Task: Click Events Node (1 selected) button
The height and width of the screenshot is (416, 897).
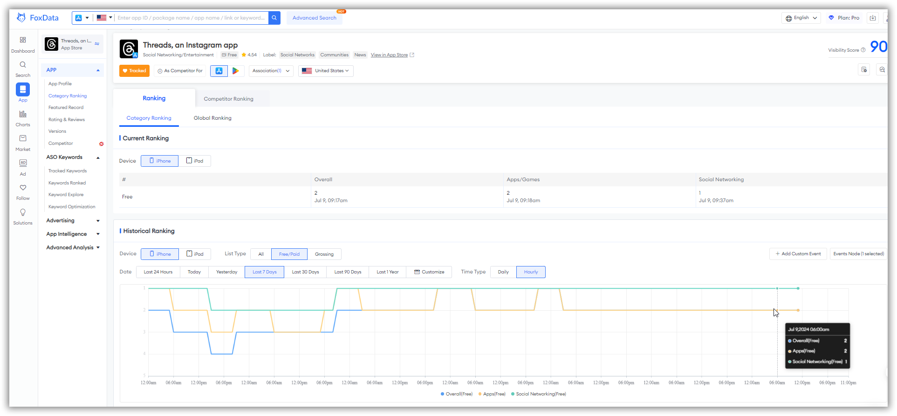Action: (858, 254)
